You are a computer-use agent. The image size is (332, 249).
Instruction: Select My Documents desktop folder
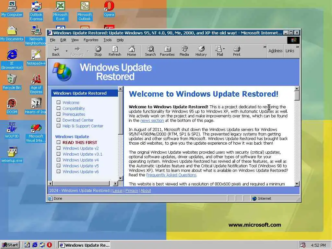[12, 33]
